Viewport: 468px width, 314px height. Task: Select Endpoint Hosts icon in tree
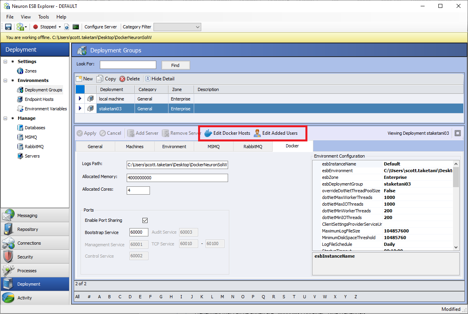click(x=20, y=99)
